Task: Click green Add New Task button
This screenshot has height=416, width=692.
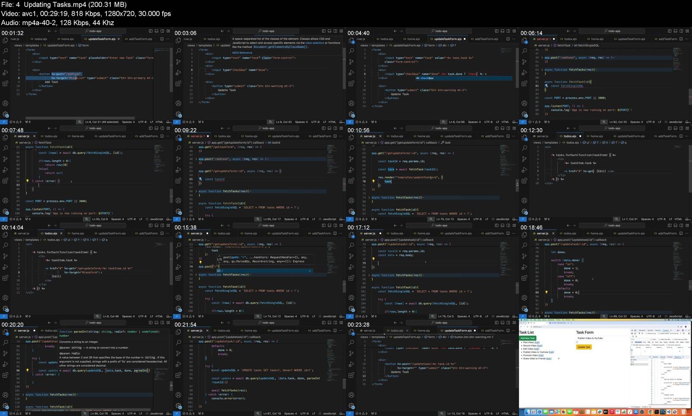Action: [528, 338]
